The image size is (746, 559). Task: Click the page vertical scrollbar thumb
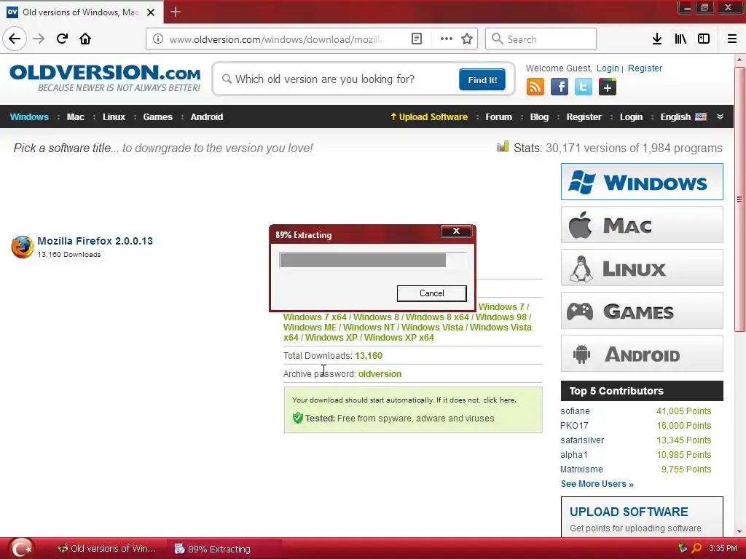click(739, 199)
